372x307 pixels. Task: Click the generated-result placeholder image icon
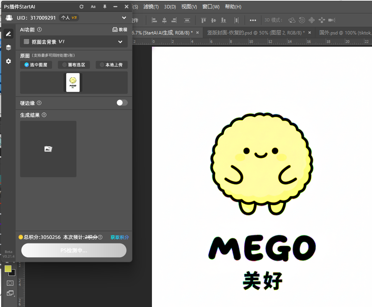click(x=48, y=149)
